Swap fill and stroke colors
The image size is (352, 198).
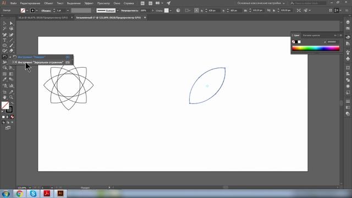(12, 103)
